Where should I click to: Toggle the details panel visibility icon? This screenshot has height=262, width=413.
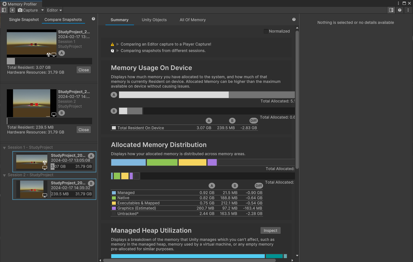pos(391,10)
